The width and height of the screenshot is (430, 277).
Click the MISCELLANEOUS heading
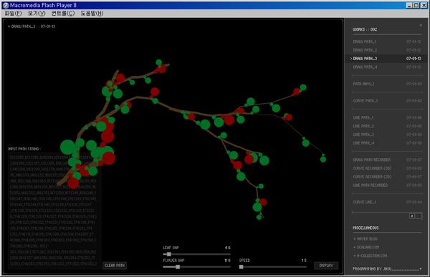point(365,228)
